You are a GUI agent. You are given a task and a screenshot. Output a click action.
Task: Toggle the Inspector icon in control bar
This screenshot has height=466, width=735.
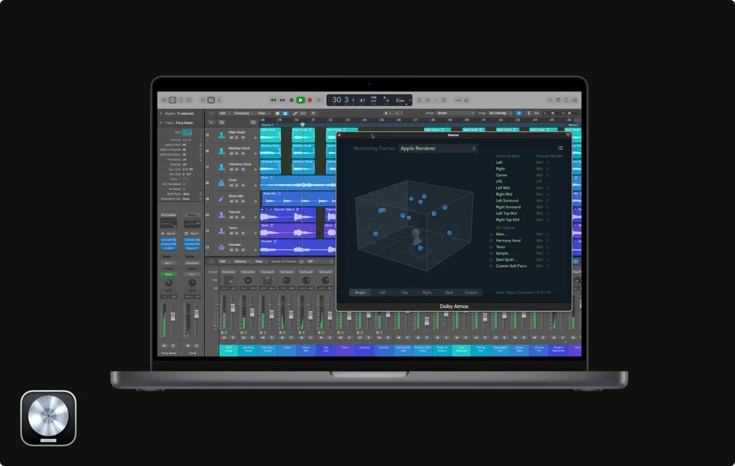(x=173, y=100)
